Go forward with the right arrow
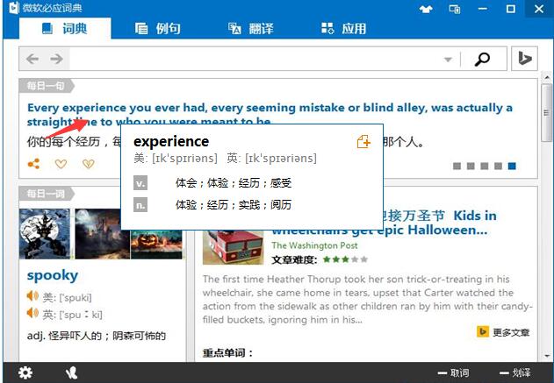The image size is (554, 383). [x=55, y=59]
